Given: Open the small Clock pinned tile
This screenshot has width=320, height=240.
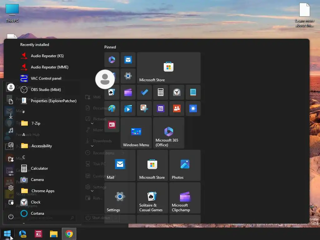Looking at the screenshot, I should coord(177,92).
